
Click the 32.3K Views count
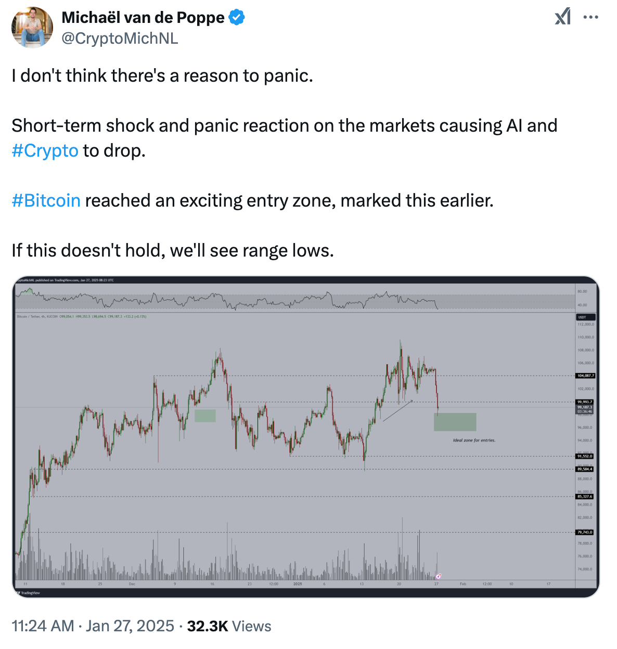click(229, 626)
